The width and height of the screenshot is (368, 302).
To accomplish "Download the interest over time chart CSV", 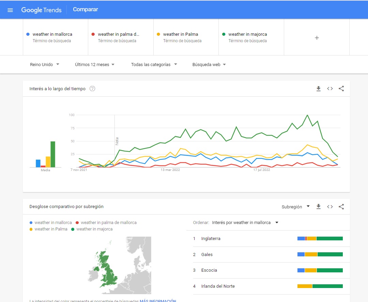I will tap(319, 89).
